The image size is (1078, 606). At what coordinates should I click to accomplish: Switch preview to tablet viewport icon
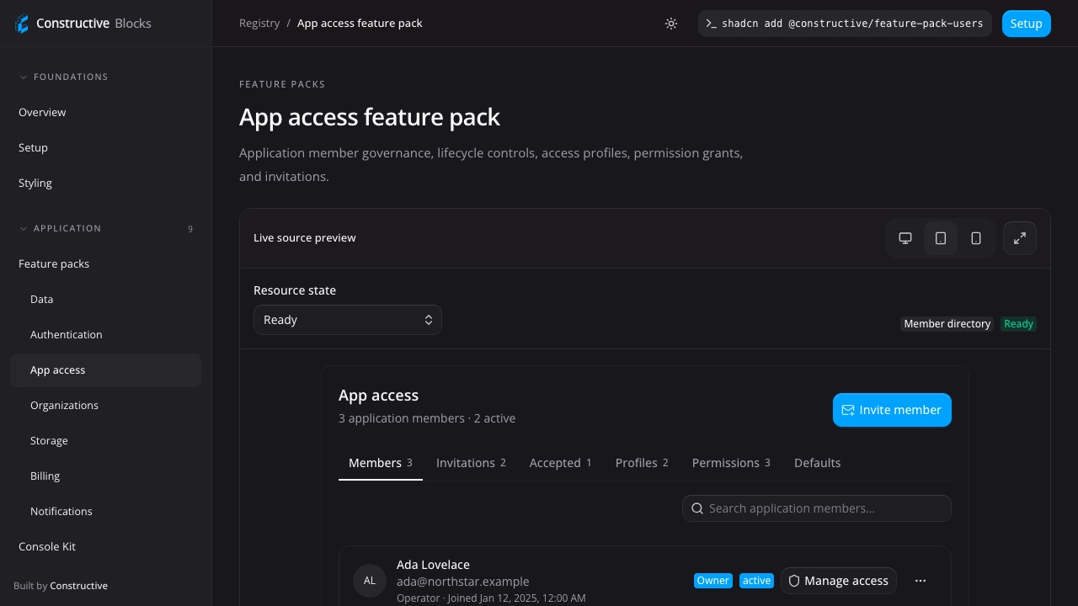941,238
